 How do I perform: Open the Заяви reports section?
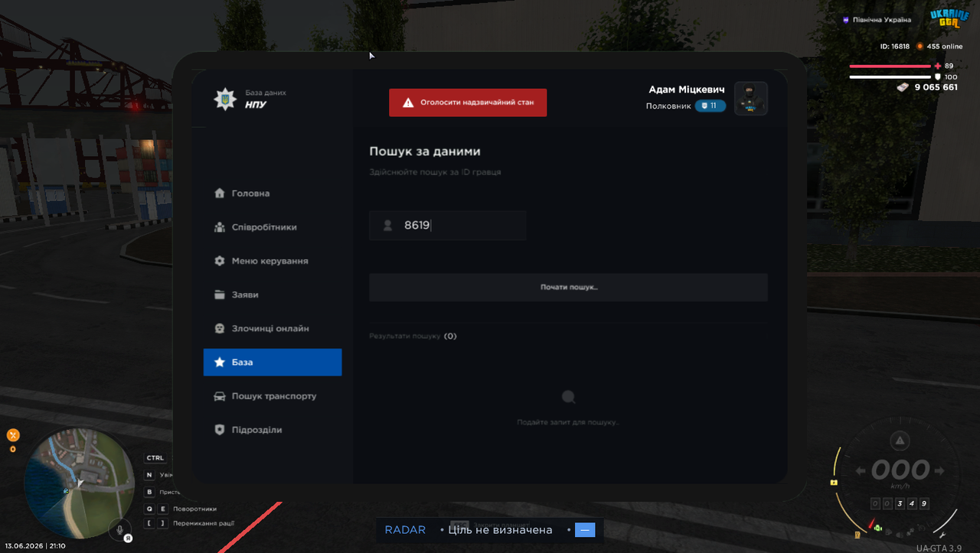point(273,294)
